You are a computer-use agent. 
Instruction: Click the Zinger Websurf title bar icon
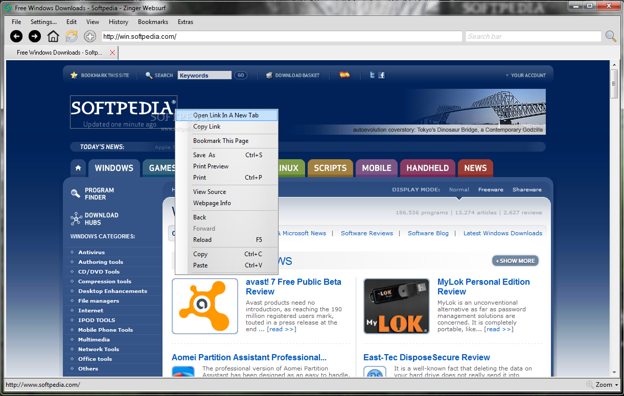pos(8,8)
